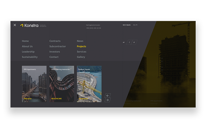Open the Twitter social icon

coord(134,42)
